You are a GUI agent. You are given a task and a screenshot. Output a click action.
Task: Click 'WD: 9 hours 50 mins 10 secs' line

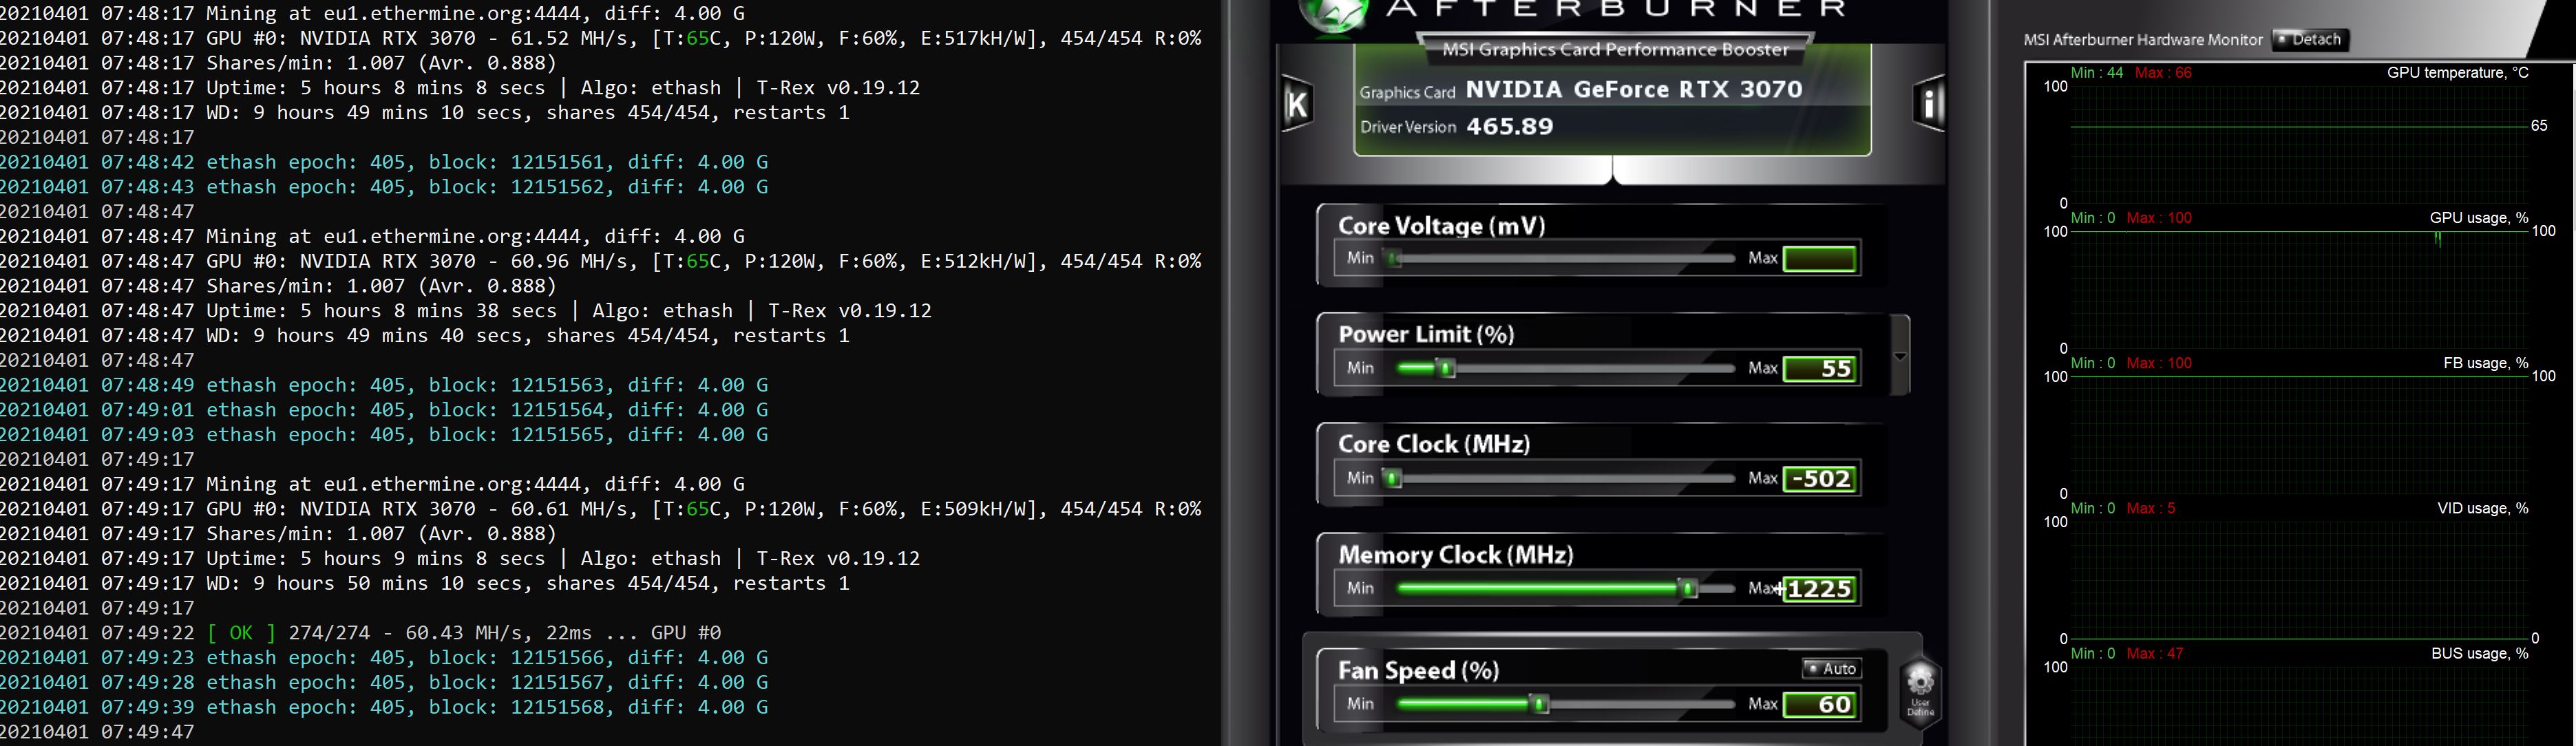[x=425, y=583]
